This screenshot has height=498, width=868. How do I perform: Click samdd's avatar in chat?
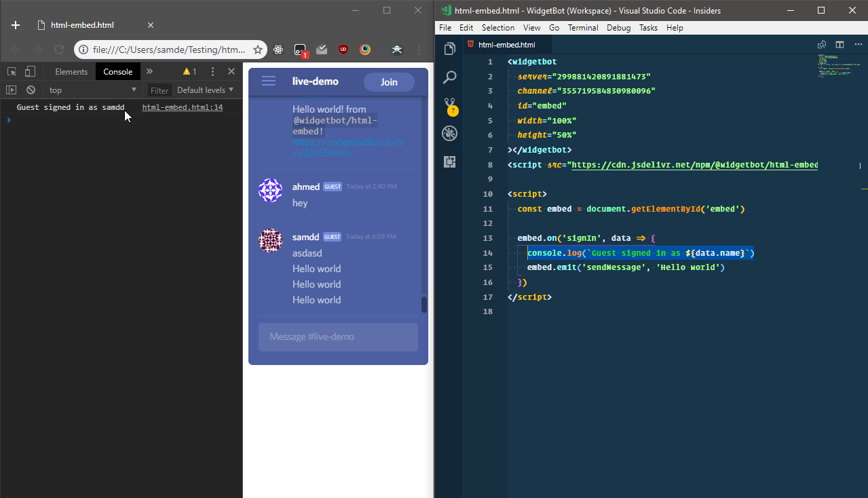[x=271, y=240]
